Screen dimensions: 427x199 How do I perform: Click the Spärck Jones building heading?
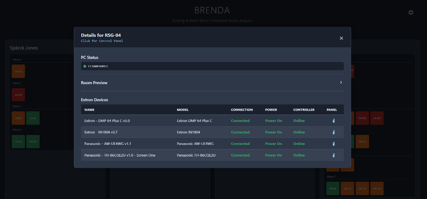click(x=24, y=48)
